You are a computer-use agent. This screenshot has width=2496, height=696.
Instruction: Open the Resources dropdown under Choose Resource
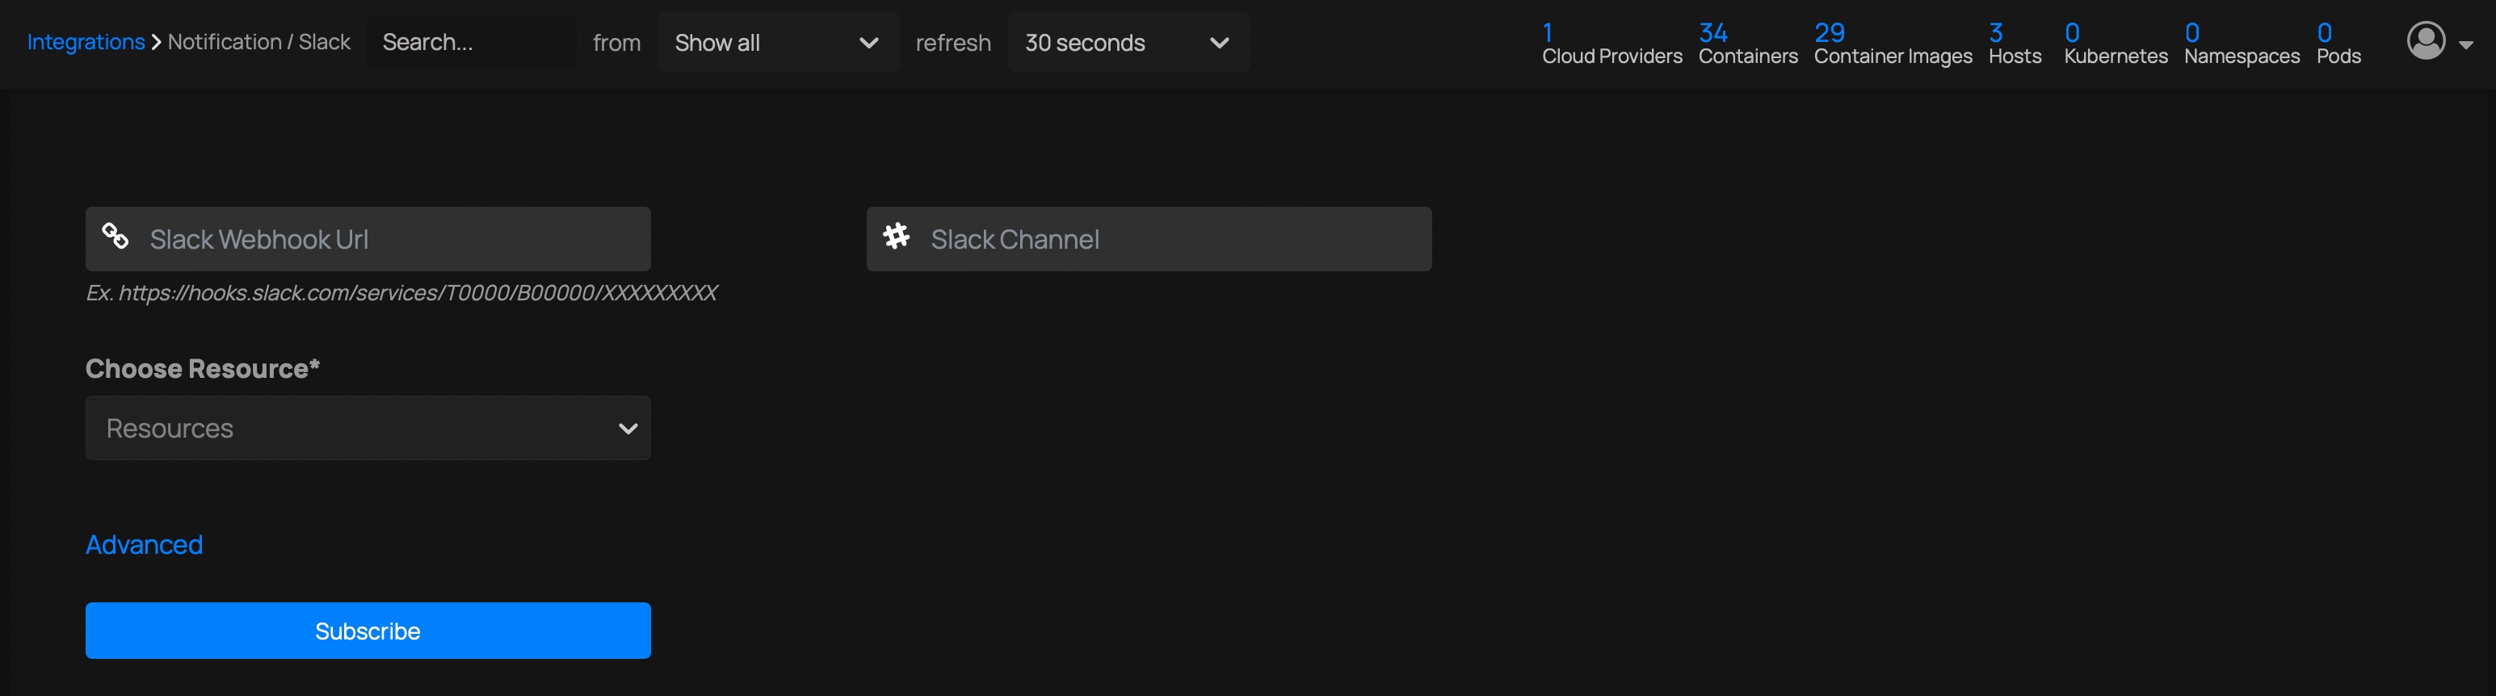(x=368, y=428)
